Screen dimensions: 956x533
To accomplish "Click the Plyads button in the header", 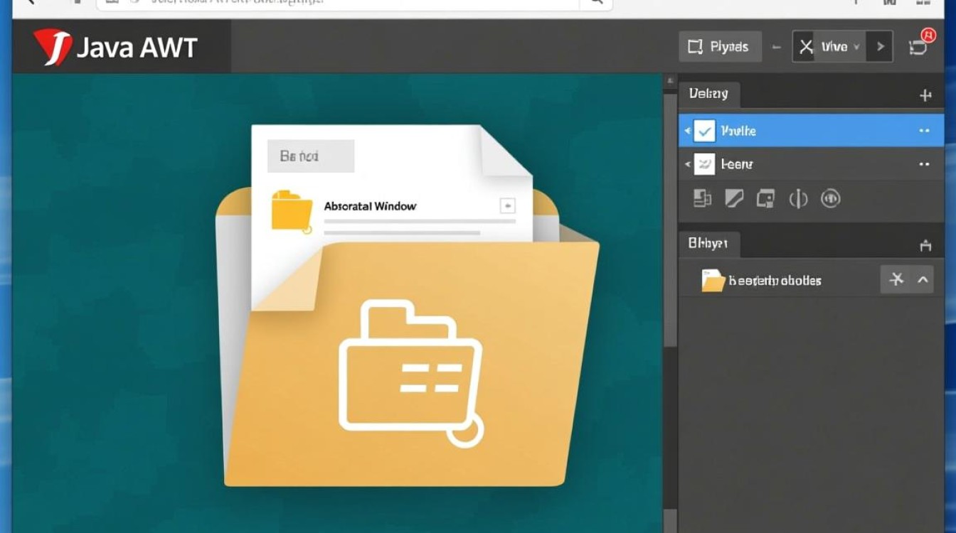I will point(719,47).
